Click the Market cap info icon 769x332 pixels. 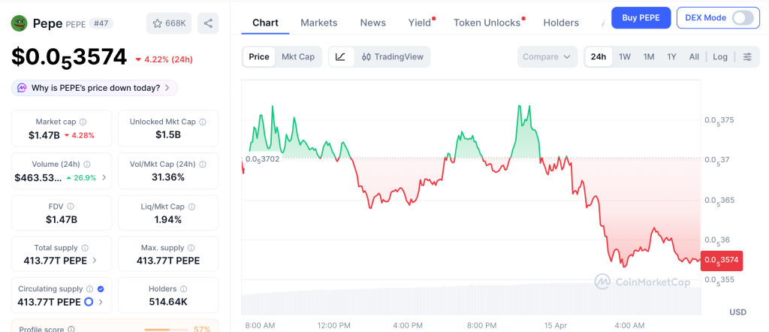pyautogui.click(x=83, y=122)
